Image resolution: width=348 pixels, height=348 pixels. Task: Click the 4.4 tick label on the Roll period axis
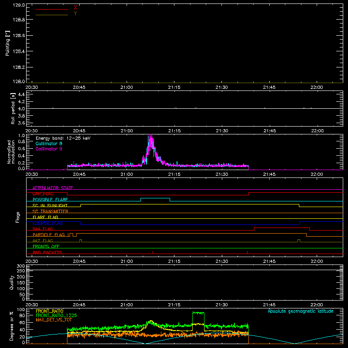click(x=21, y=94)
